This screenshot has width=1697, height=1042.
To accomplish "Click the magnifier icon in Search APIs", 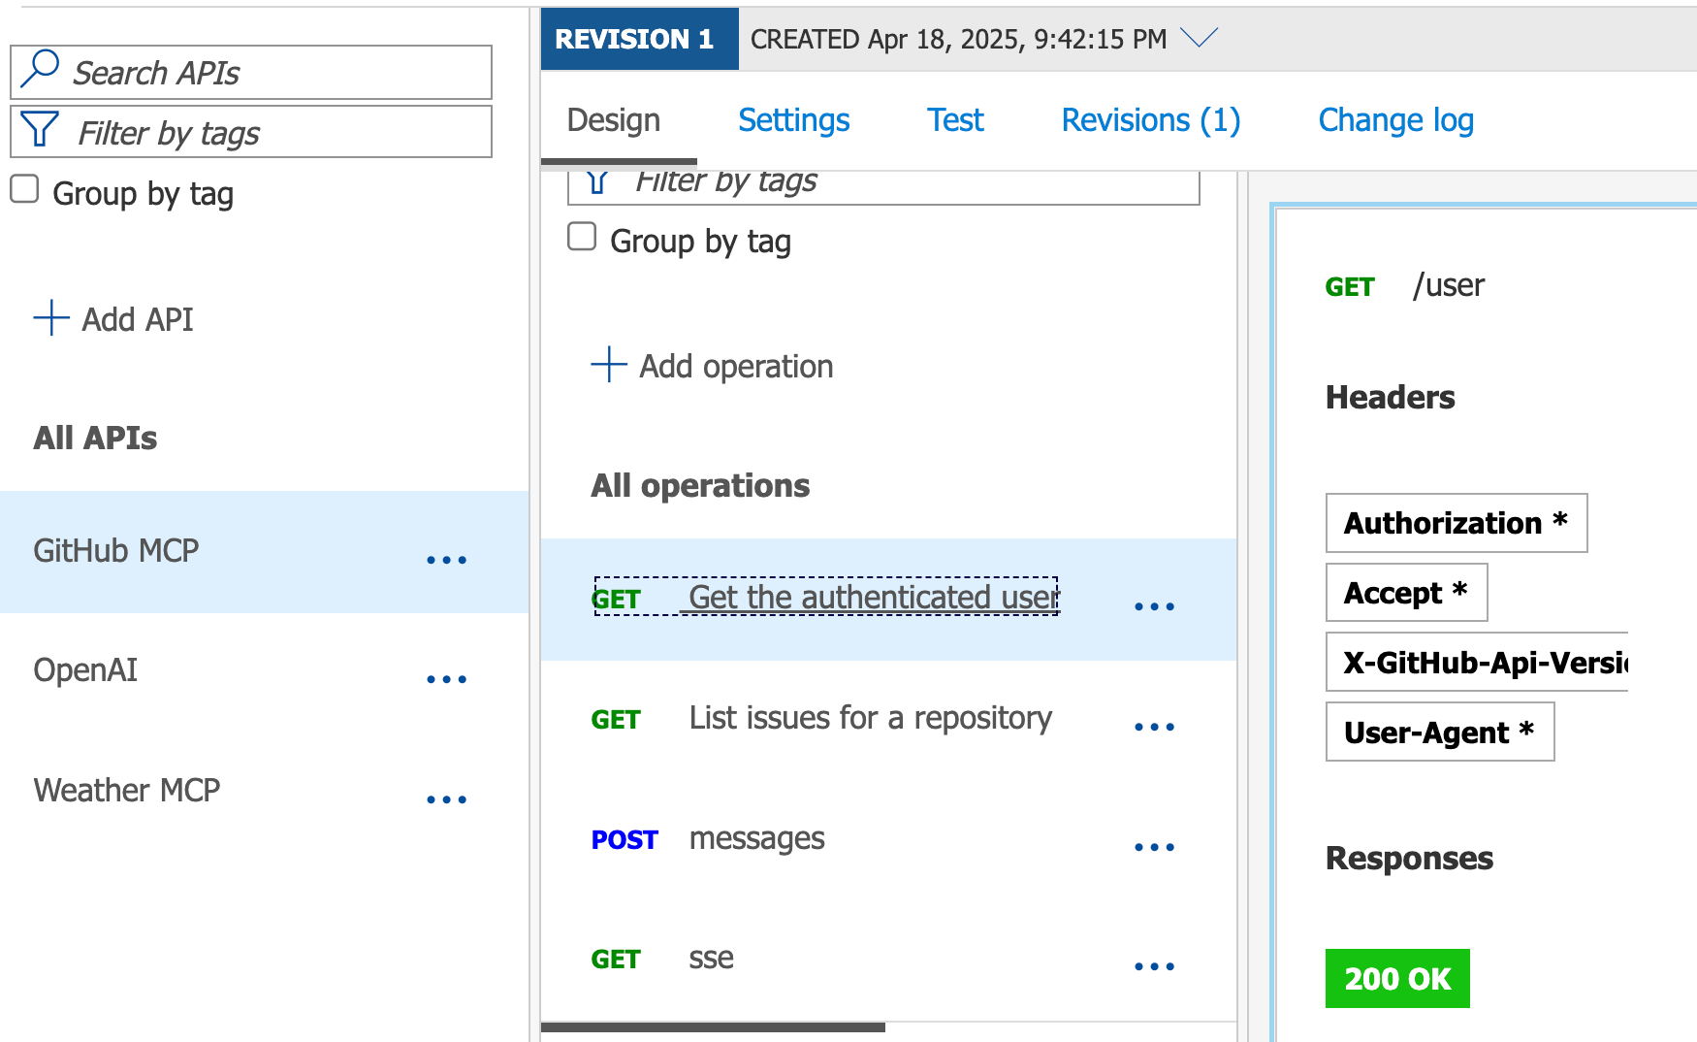I will (x=40, y=69).
